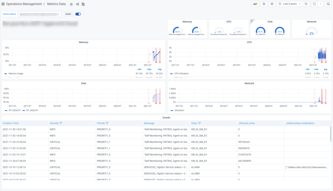Share the dashboard via the share icon
This screenshot has width=333, height=191.
pyautogui.click(x=77, y=4)
